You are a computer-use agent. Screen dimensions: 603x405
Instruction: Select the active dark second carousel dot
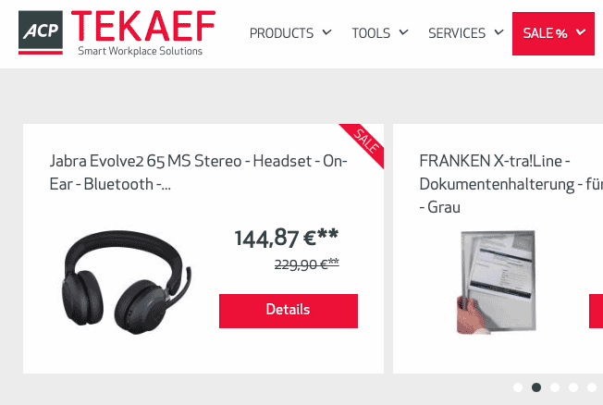tap(536, 387)
